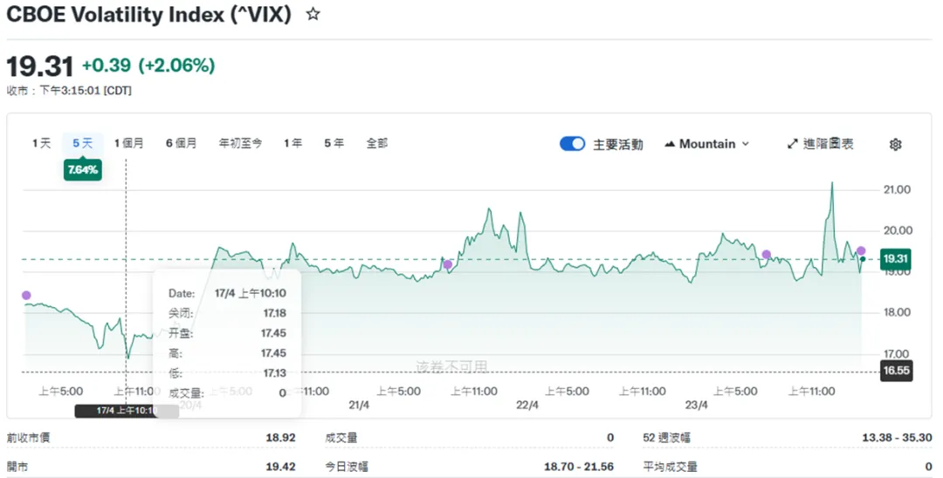Click the 16.55 crosshair price label

point(896,371)
